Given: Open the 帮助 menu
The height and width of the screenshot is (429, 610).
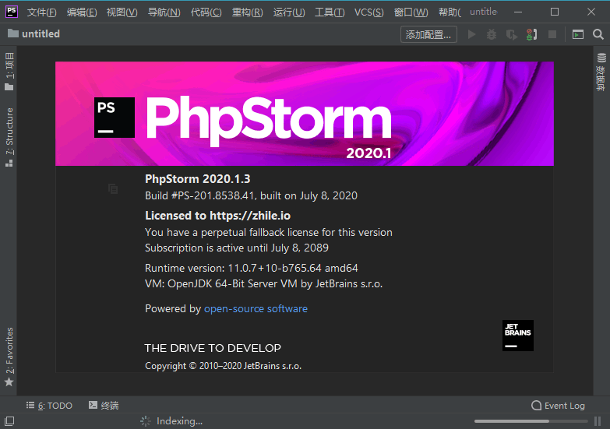Looking at the screenshot, I should (450, 12).
